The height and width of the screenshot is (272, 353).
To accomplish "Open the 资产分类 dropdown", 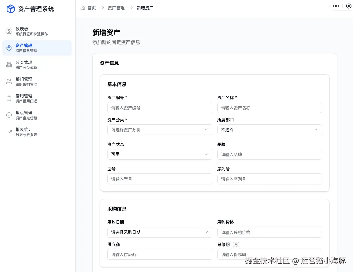I will [x=160, y=130].
